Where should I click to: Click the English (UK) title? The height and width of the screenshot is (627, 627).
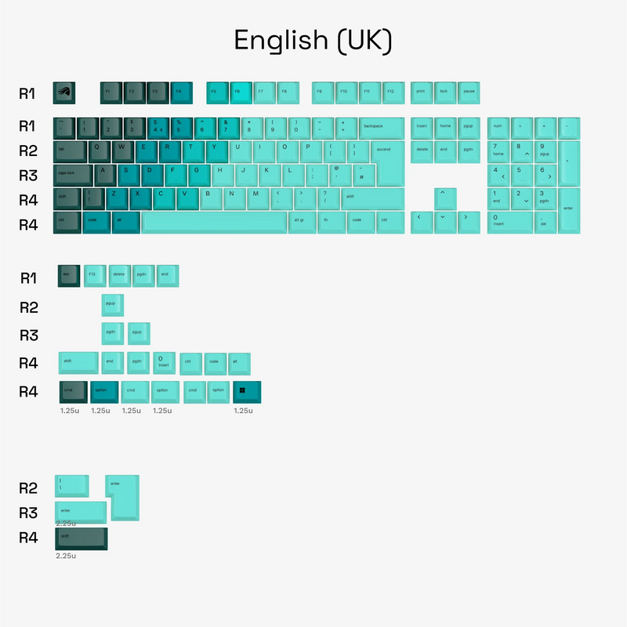pos(313,40)
